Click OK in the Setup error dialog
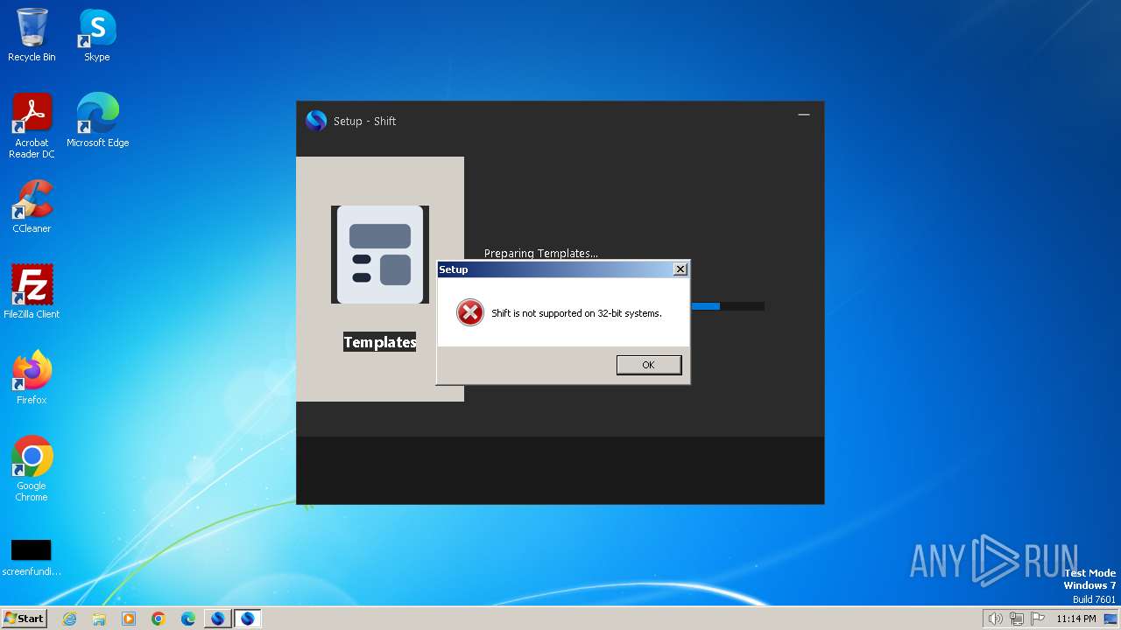 tap(649, 365)
